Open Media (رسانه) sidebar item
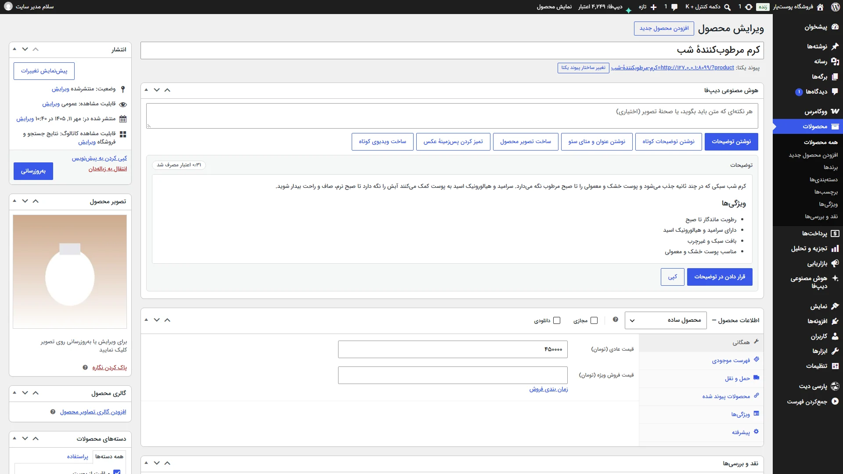The height and width of the screenshot is (474, 843). pos(808,61)
